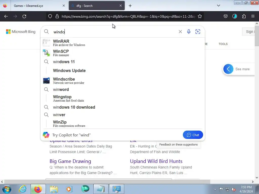The image size is (259, 194).
Task: Open Bing visual search camera icon
Action: click(x=198, y=32)
